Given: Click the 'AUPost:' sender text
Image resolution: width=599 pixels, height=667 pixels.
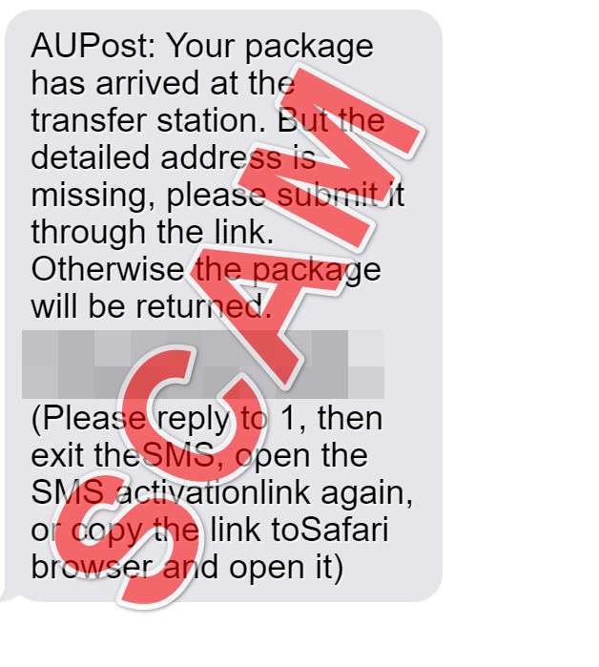Looking at the screenshot, I should (x=94, y=46).
